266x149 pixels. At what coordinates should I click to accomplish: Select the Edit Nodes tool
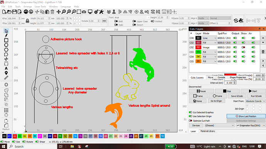[6, 54]
